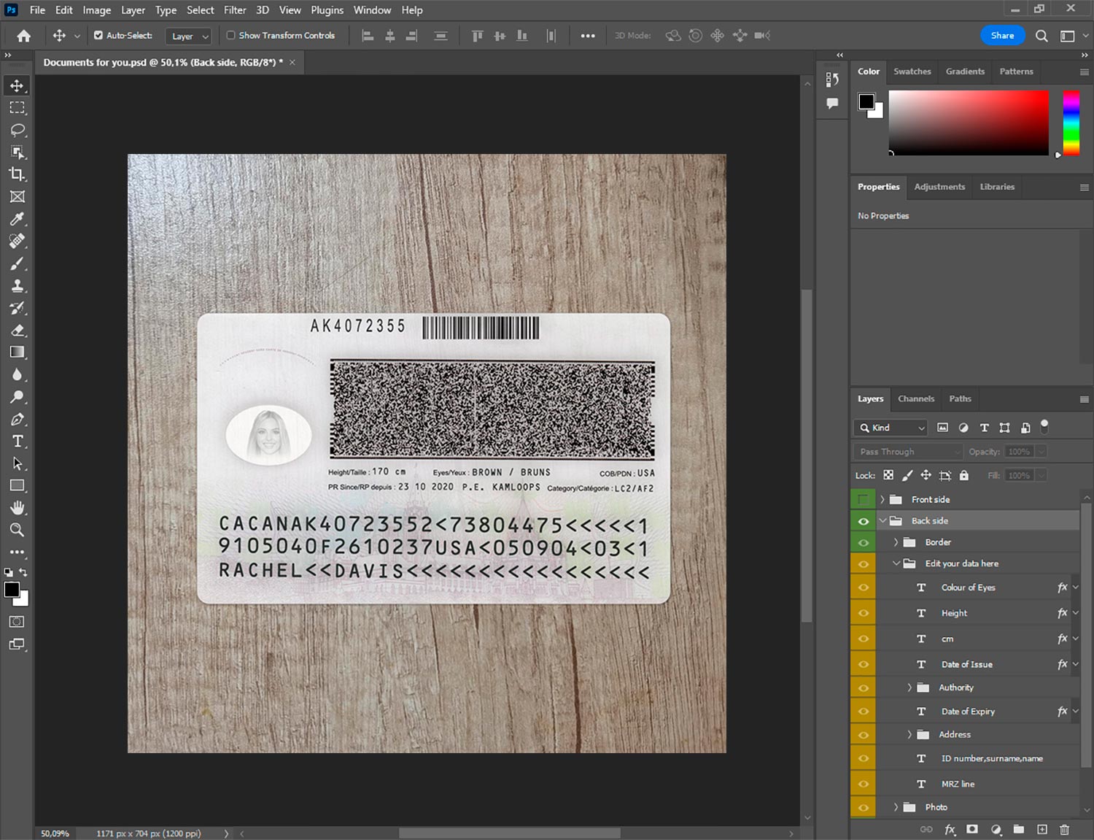Enable Show Transform Controls checkbox
1094x840 pixels.
230,35
